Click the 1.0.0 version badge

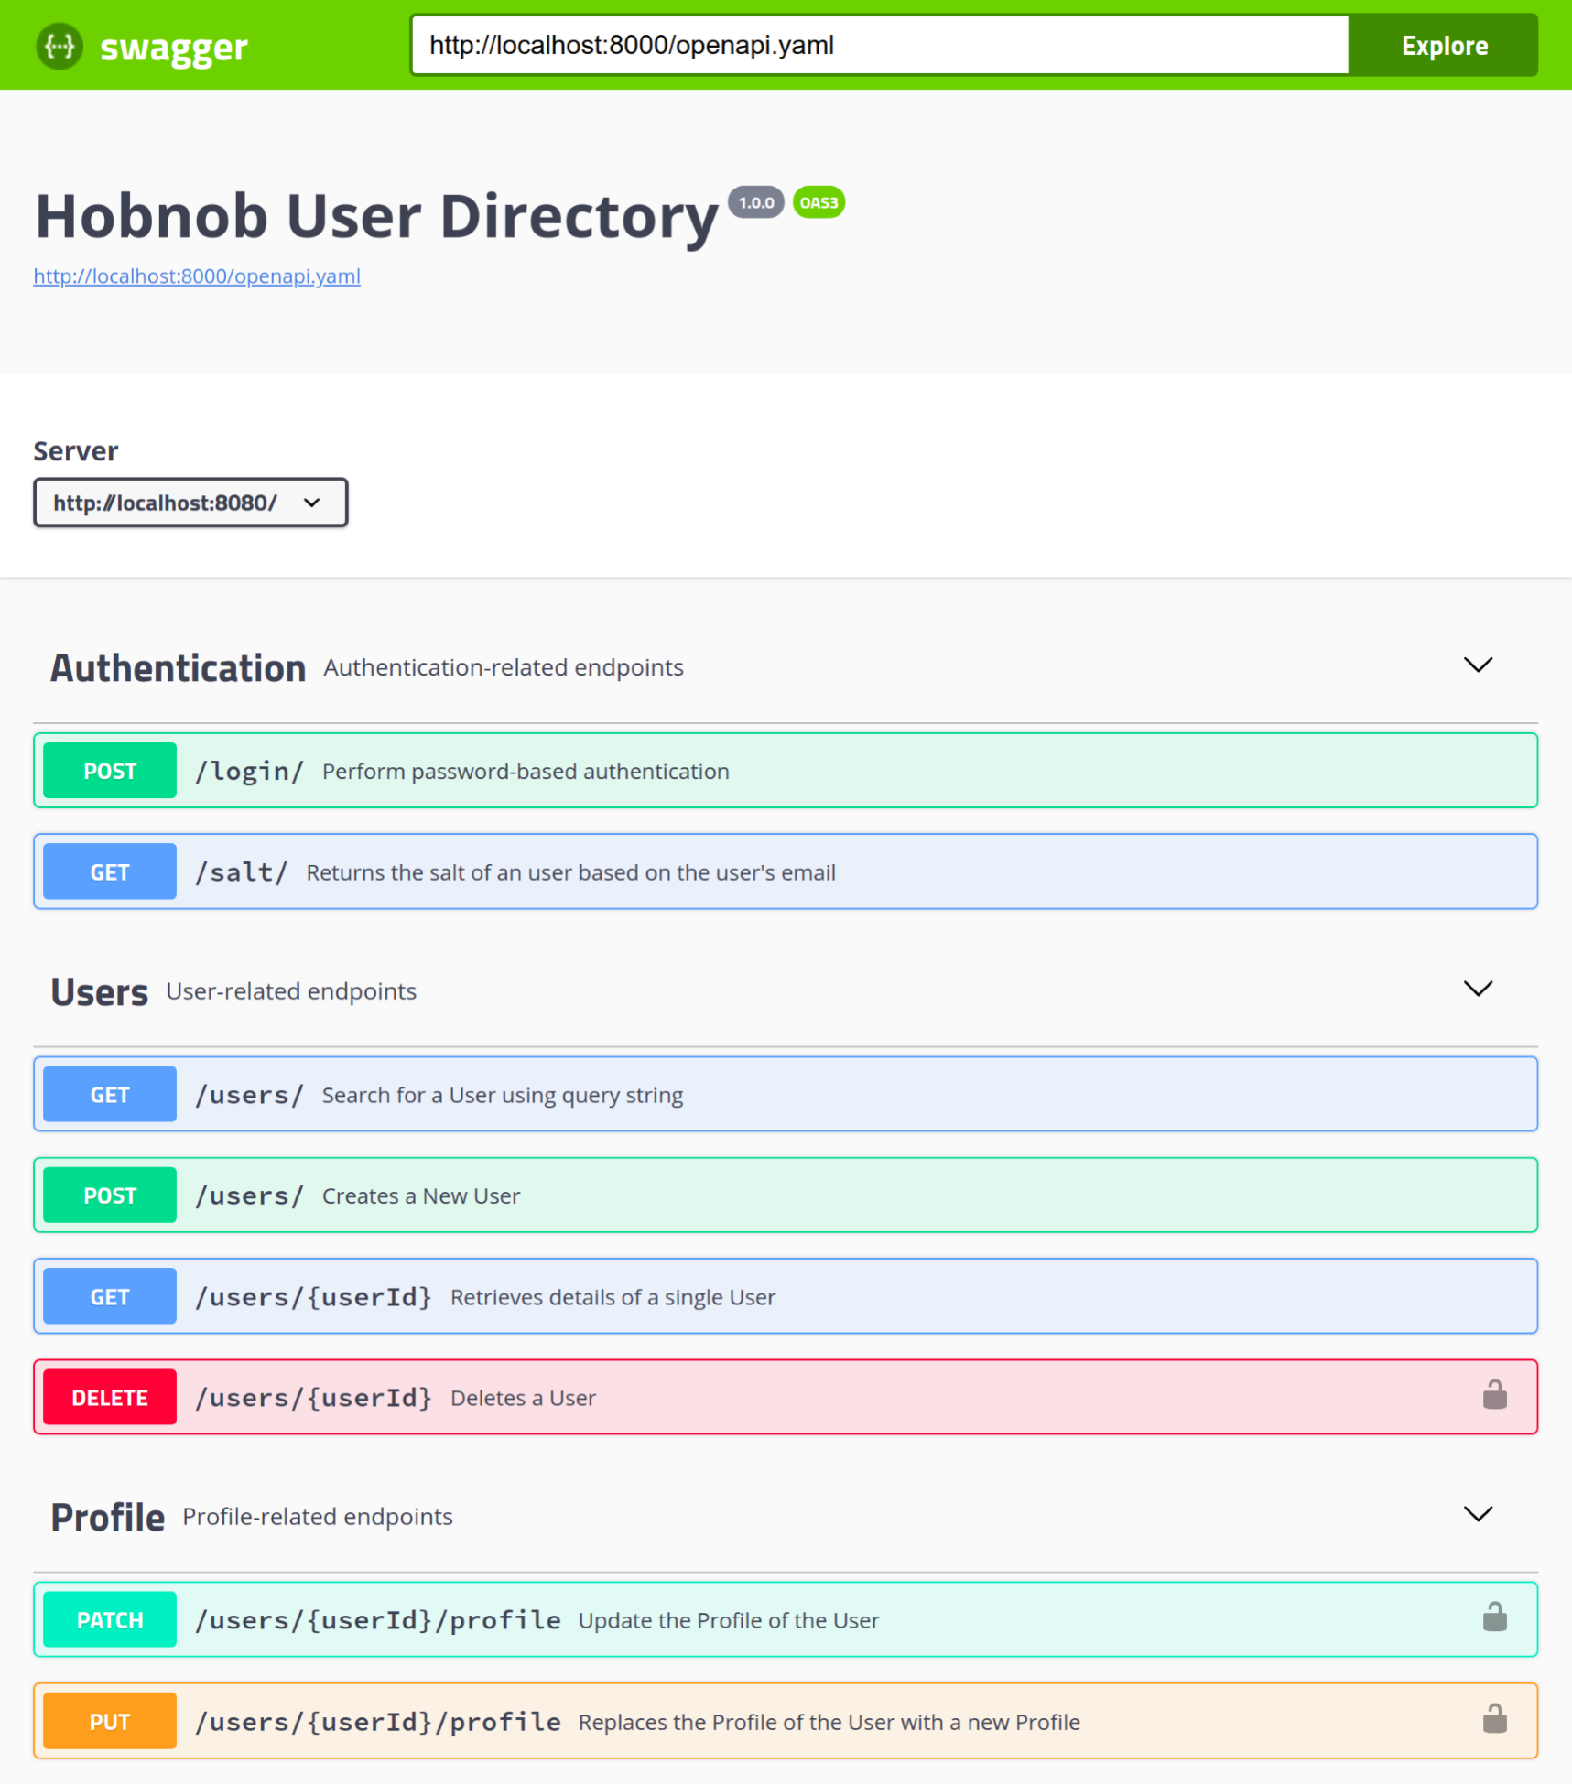755,202
